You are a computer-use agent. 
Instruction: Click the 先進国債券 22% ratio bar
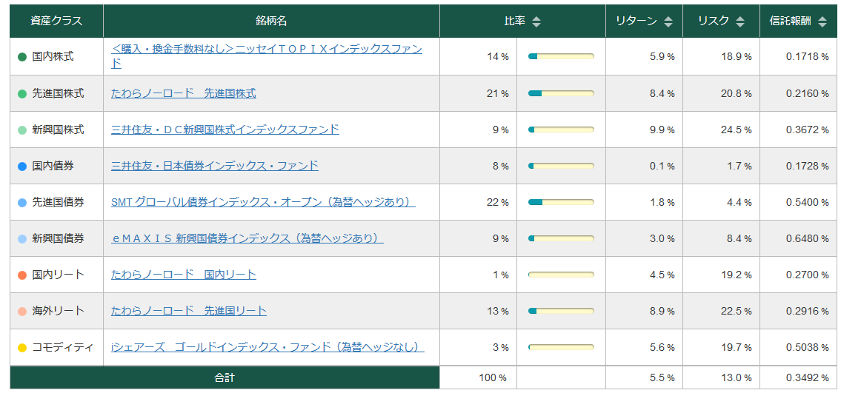[561, 202]
